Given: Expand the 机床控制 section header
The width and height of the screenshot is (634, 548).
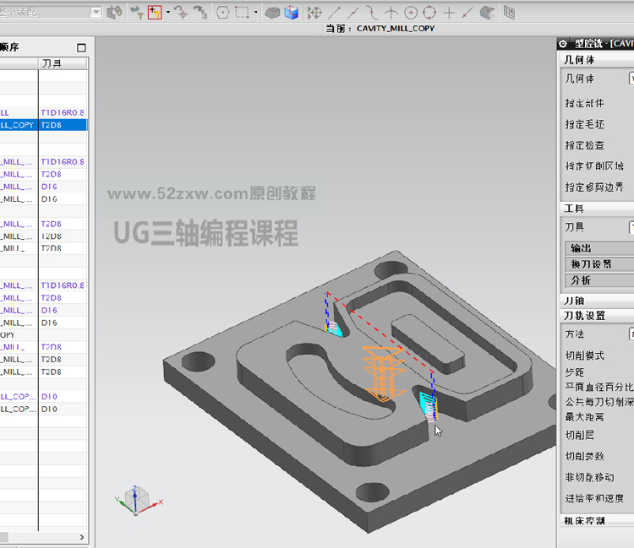Looking at the screenshot, I should coord(597,520).
